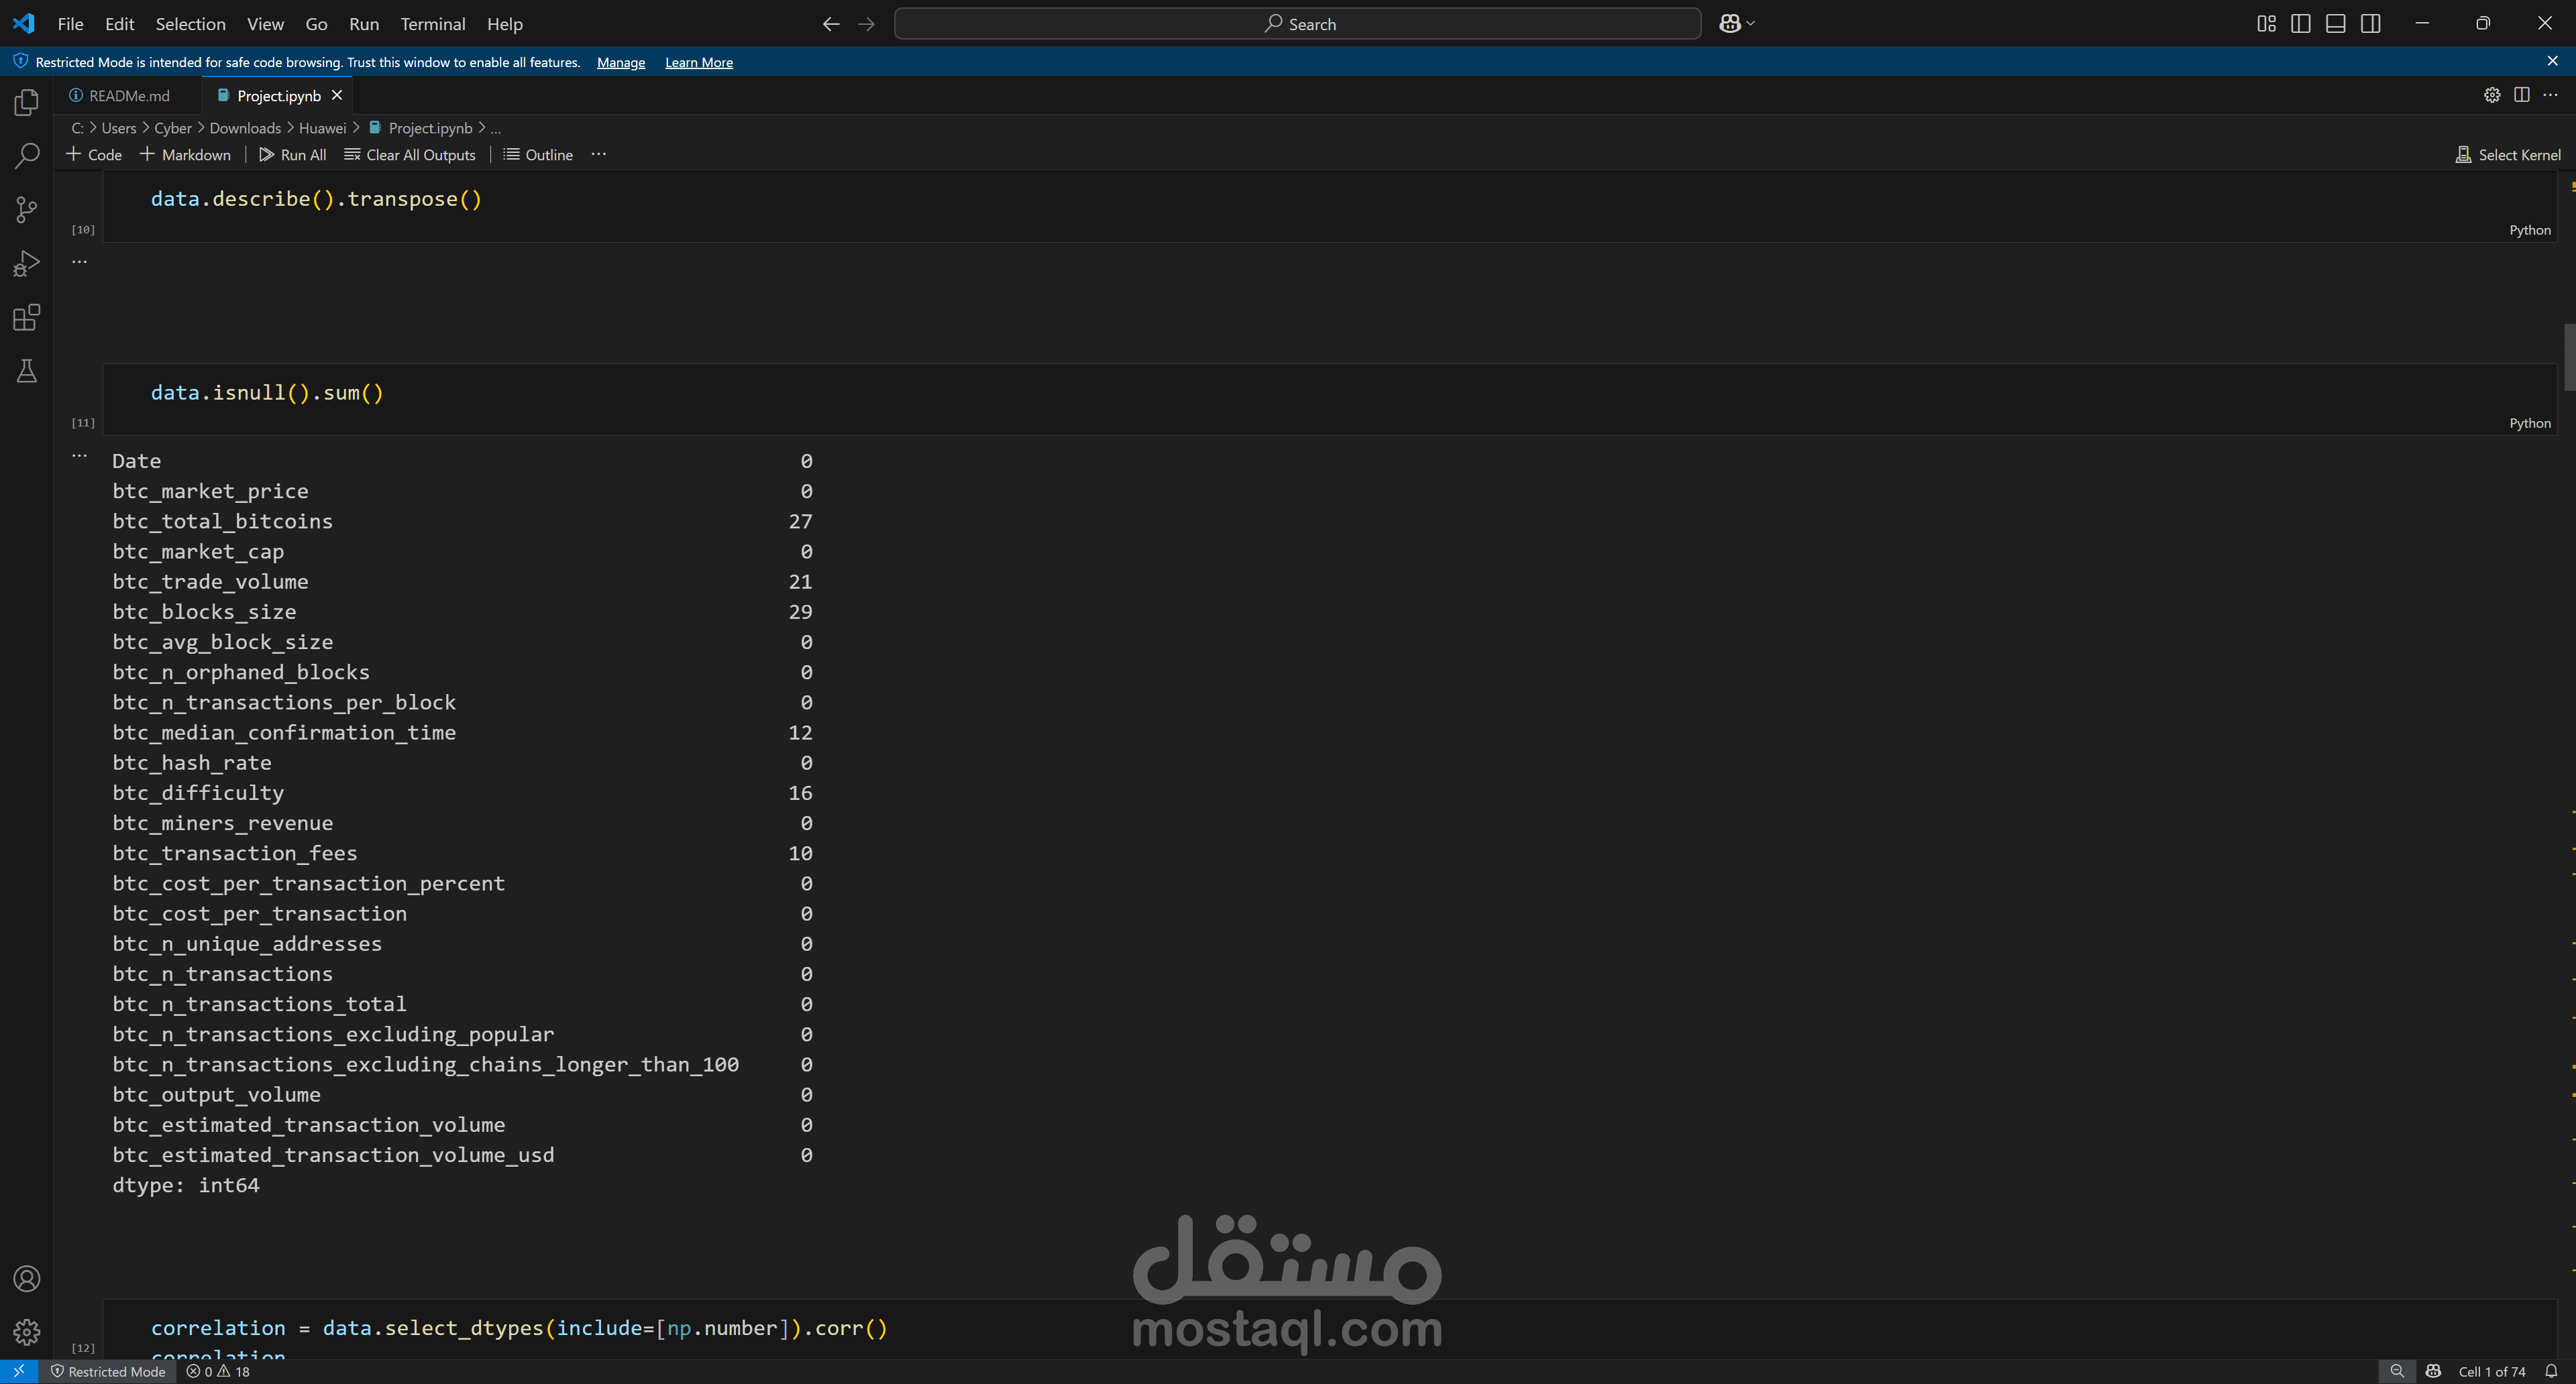This screenshot has height=1384, width=2576.
Task: Open the Testing flask view
Action: 27,371
